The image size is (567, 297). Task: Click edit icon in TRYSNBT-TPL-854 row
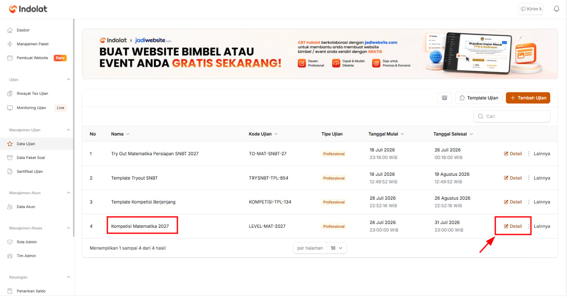coord(506,178)
